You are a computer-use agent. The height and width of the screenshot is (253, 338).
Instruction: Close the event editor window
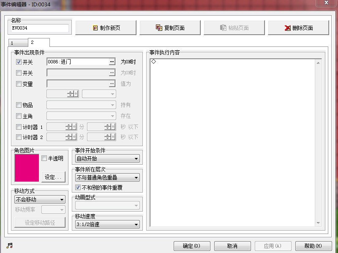pos(326,3)
